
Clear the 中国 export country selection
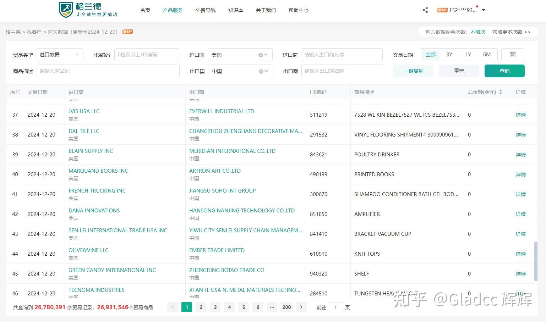(x=261, y=71)
